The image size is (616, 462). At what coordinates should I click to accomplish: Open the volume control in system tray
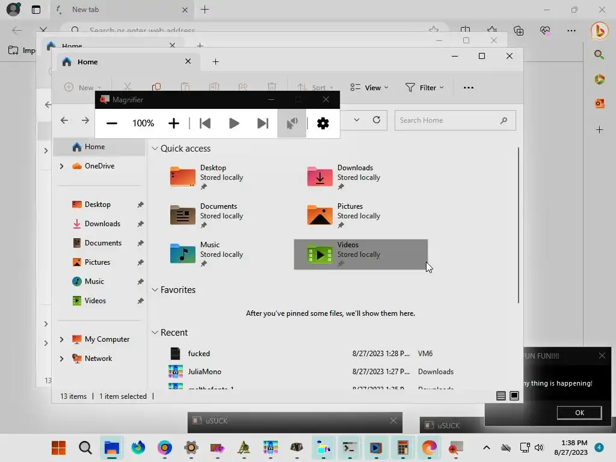539,448
